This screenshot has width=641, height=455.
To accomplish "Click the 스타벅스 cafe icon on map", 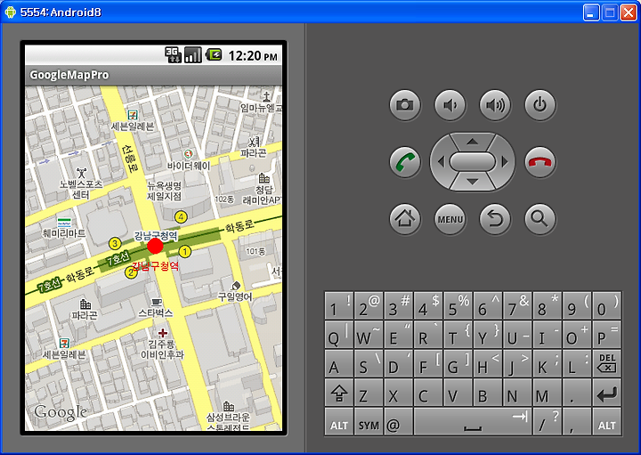I will click(x=157, y=303).
